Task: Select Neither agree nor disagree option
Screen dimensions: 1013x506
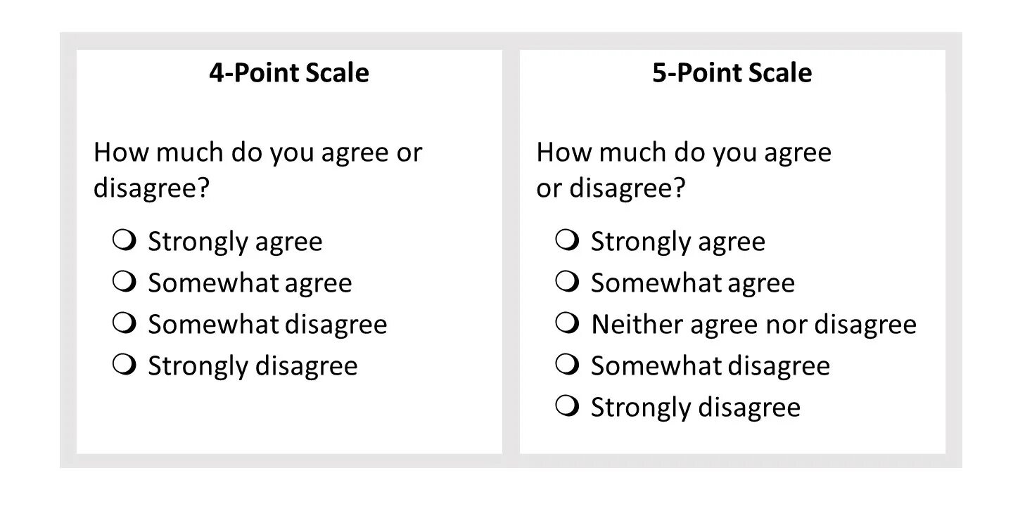Action: pyautogui.click(x=567, y=323)
